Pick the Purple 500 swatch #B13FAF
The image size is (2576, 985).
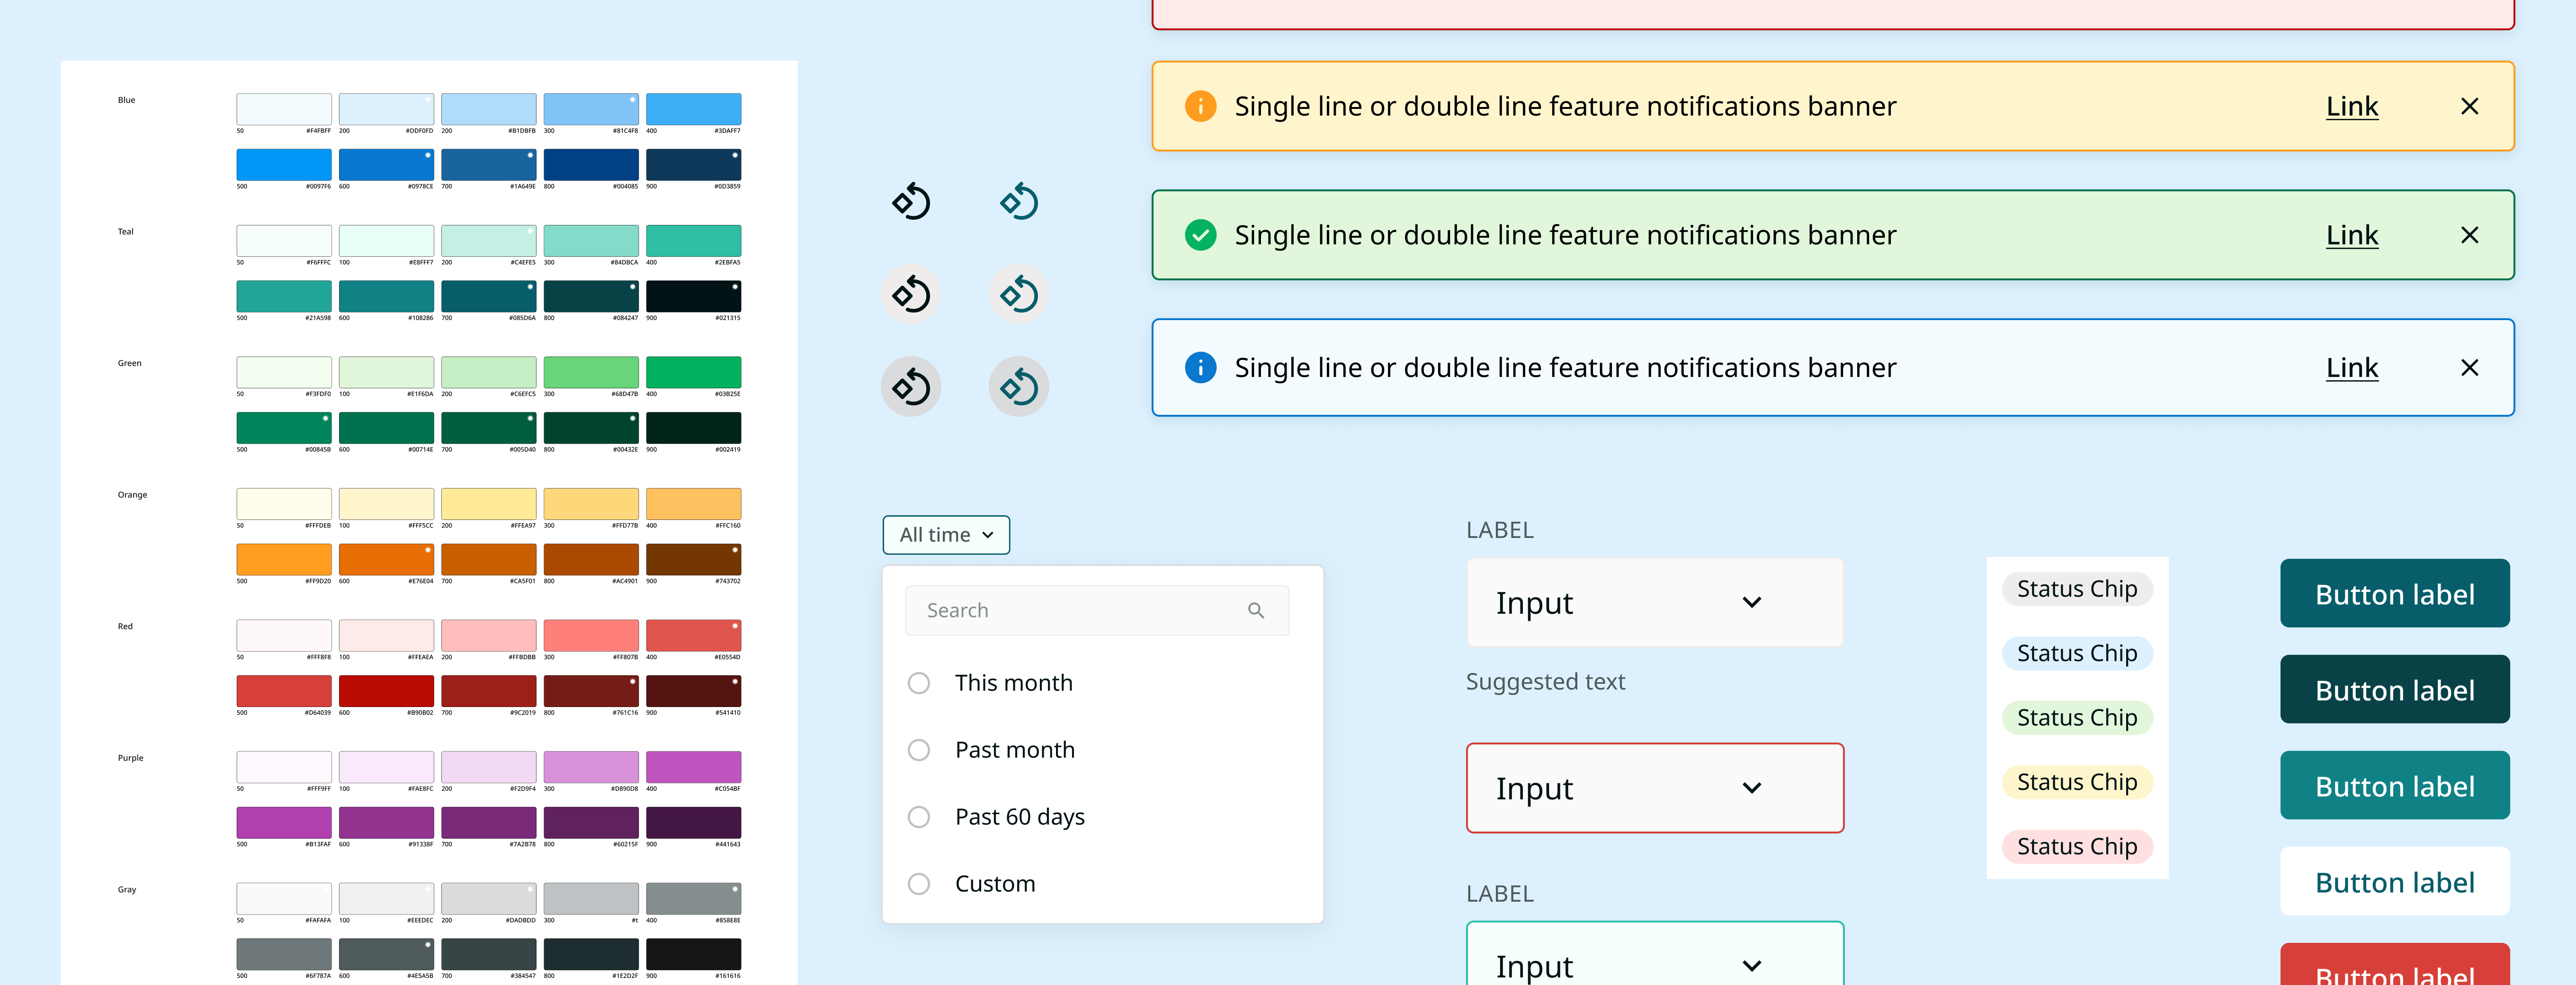[x=284, y=823]
